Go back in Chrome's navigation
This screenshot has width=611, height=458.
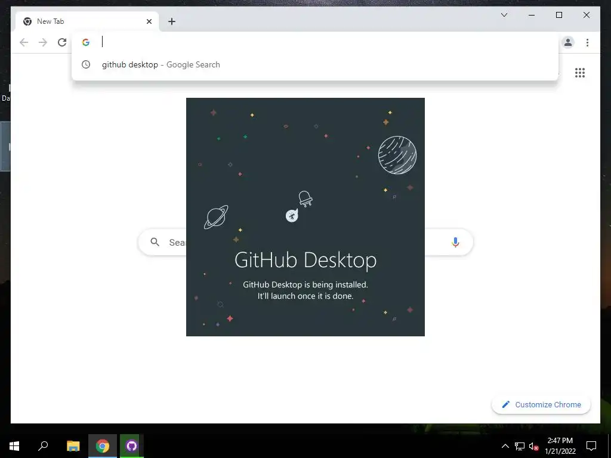pyautogui.click(x=24, y=42)
